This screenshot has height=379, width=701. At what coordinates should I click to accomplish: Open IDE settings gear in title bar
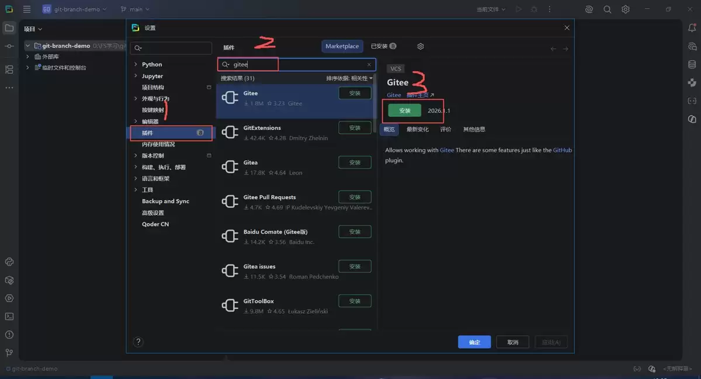pyautogui.click(x=625, y=9)
